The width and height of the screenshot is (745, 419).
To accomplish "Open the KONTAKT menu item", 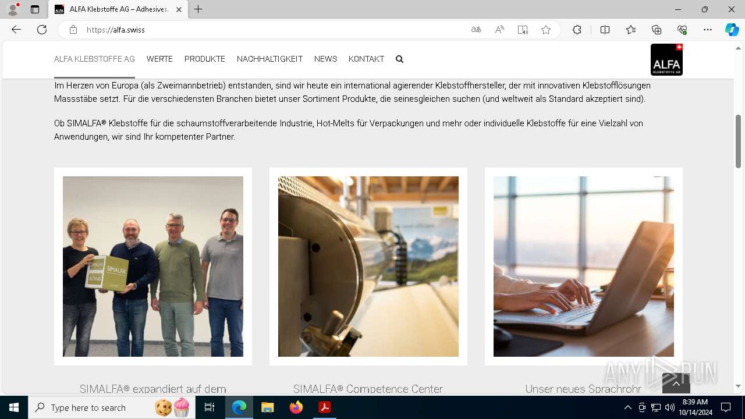I will [x=366, y=59].
